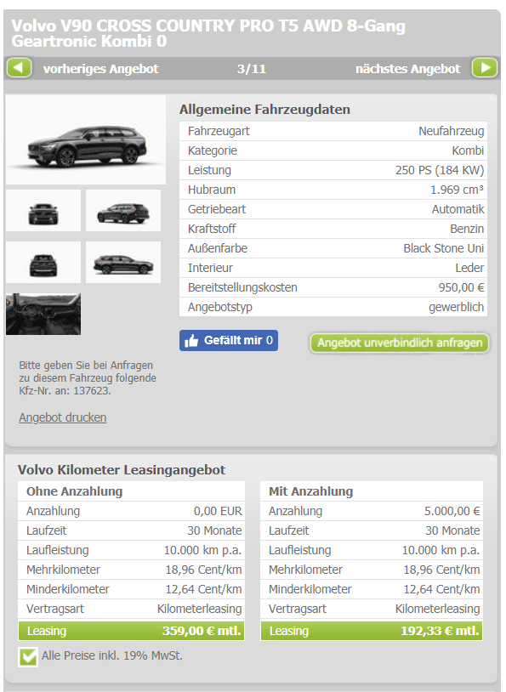Click the 'Neufahrzeug' value

coord(452,131)
